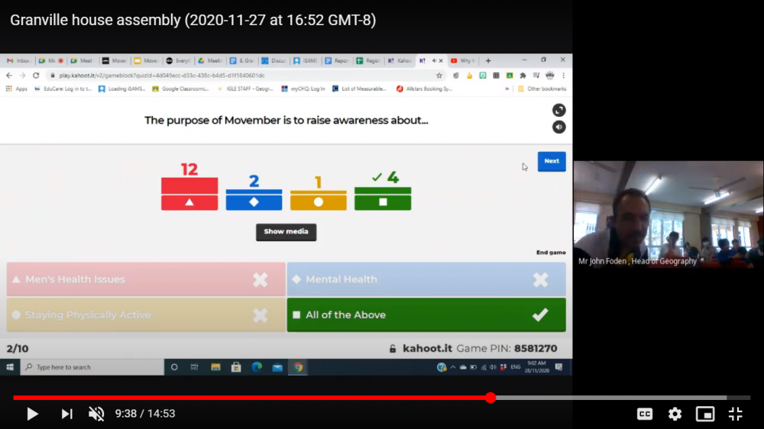Viewport: 764px width, 429px height.
Task: Click the Kahoot fullscreen toggle icon
Action: (x=559, y=110)
